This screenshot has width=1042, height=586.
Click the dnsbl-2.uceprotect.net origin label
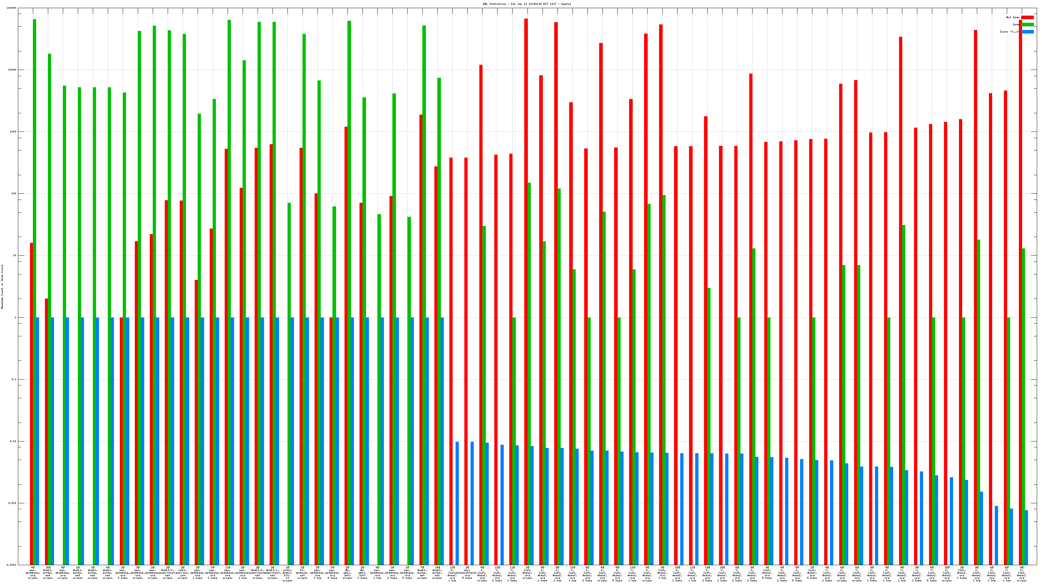click(x=258, y=573)
